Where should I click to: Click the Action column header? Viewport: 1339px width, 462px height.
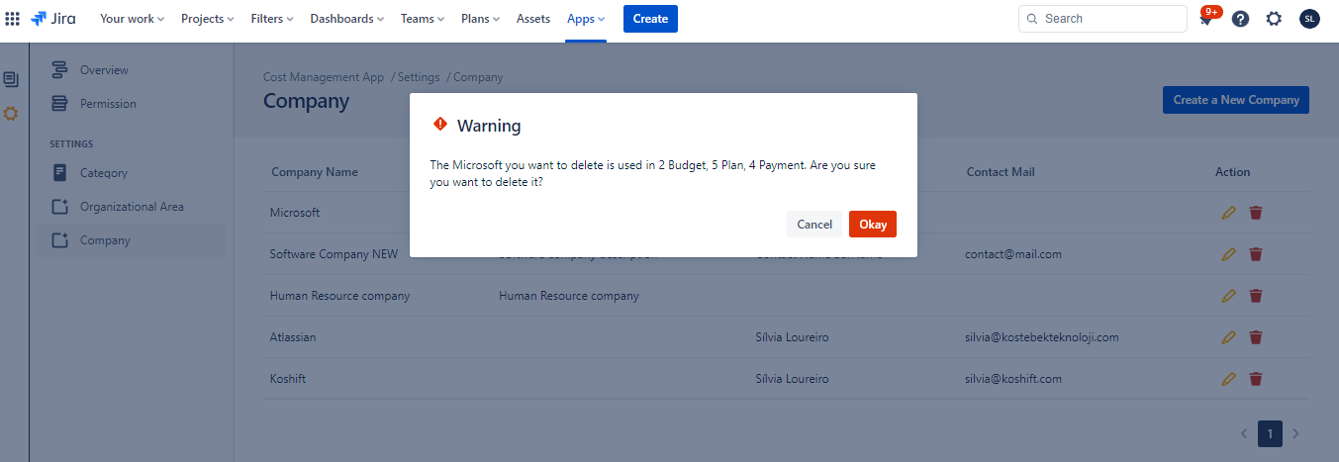click(x=1232, y=172)
